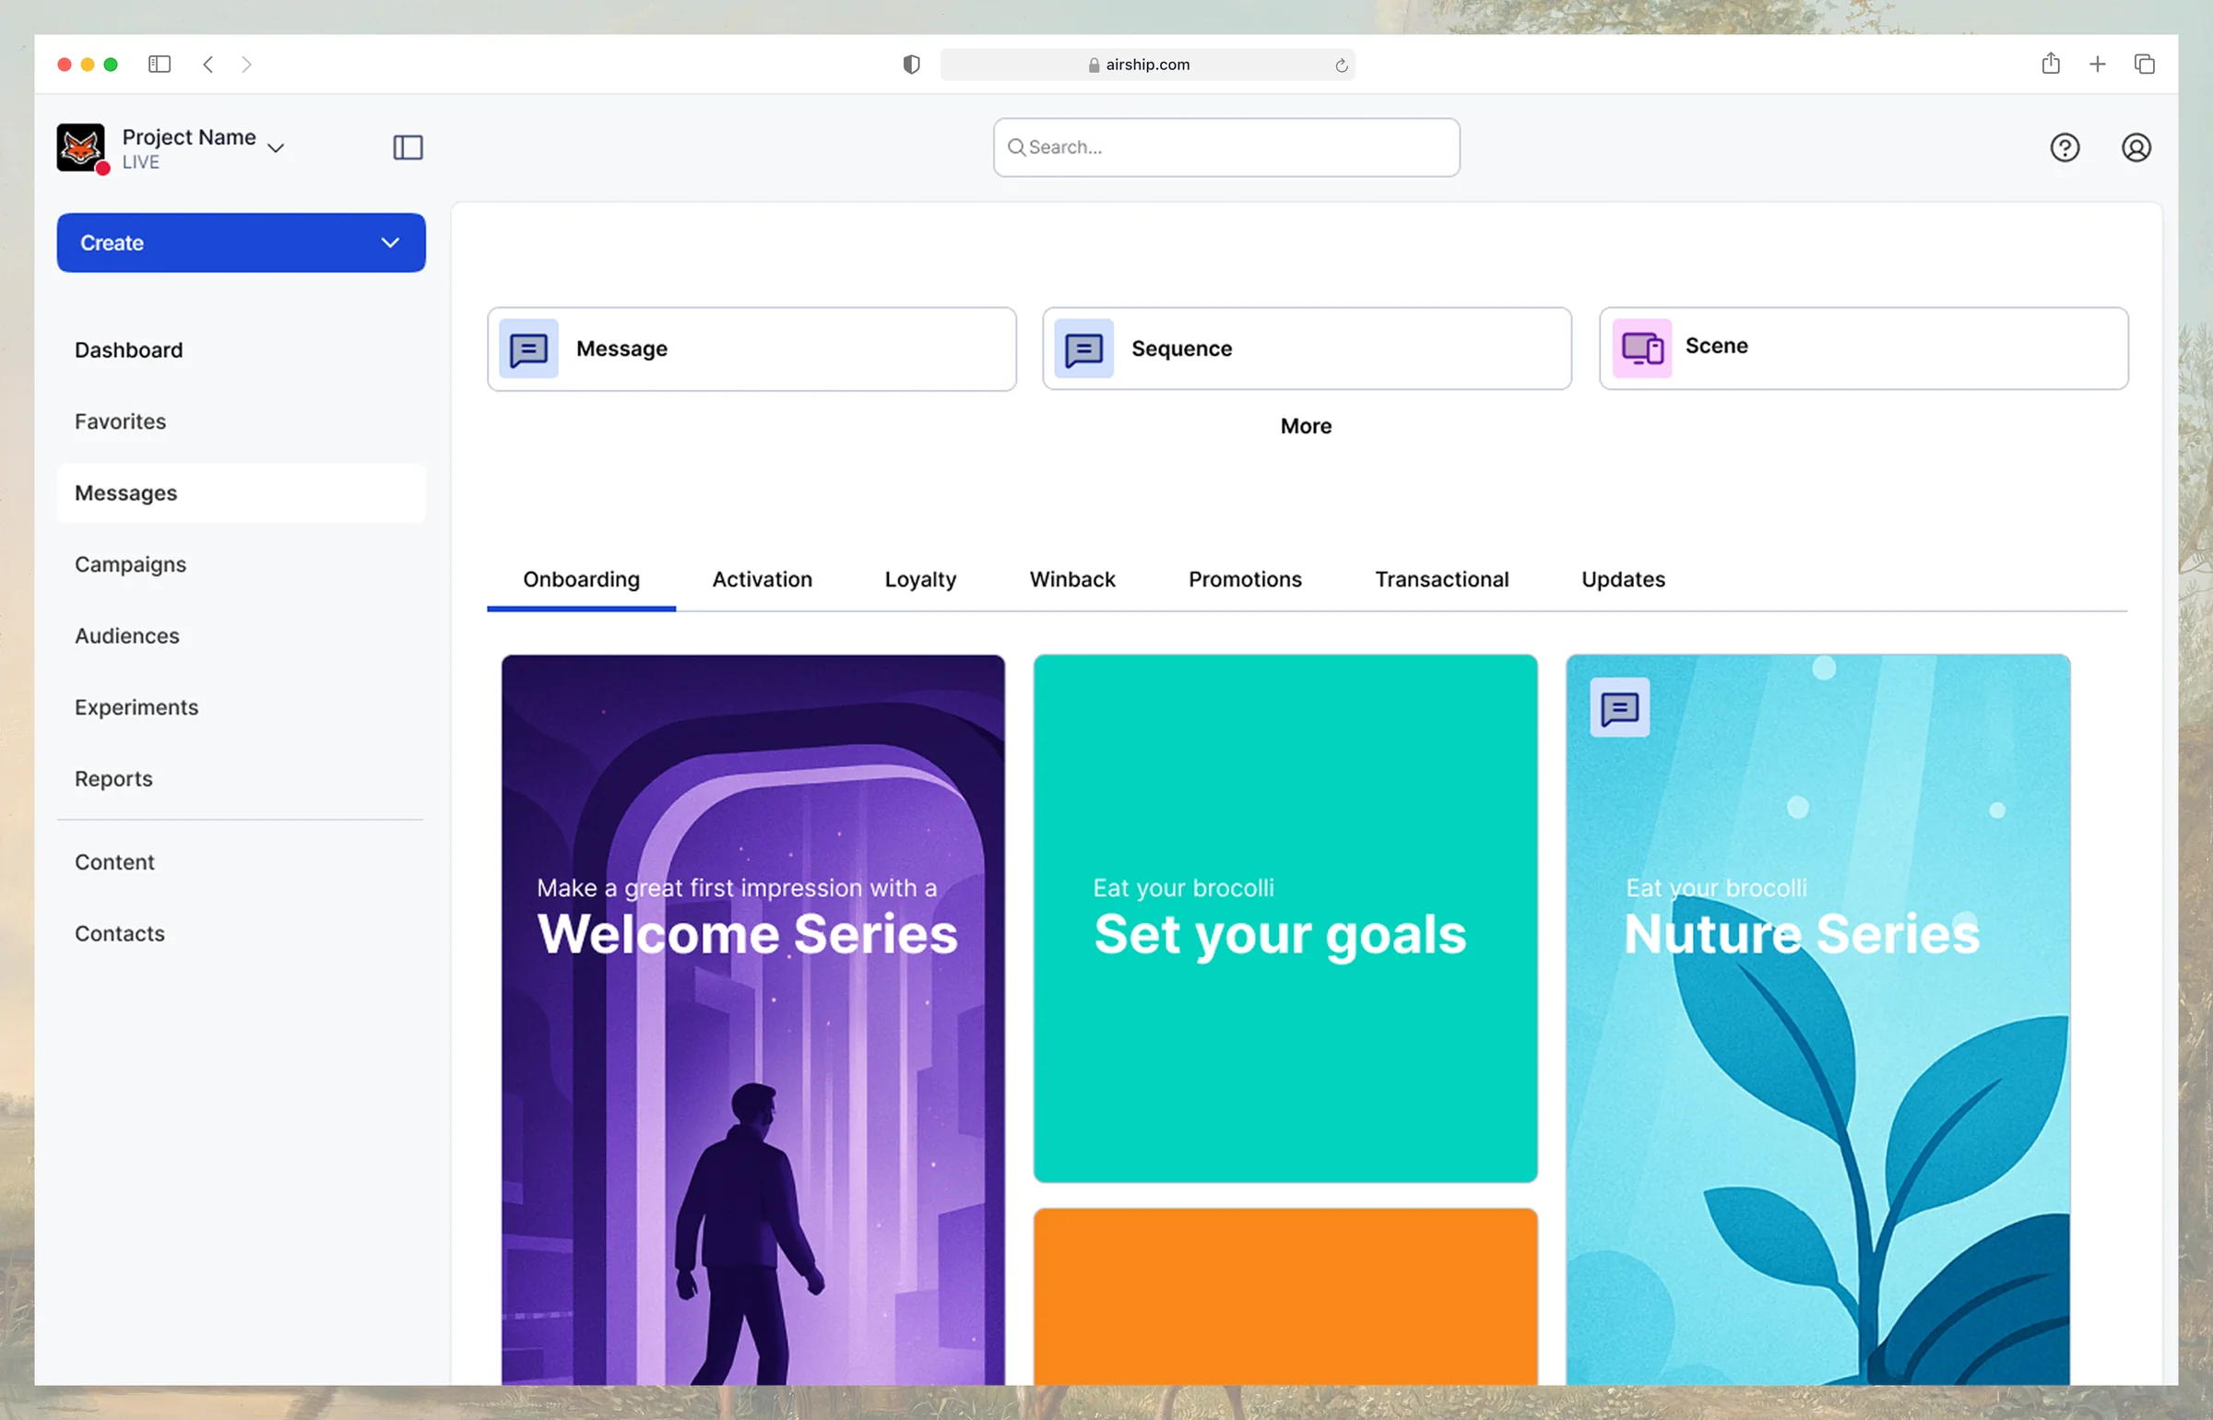This screenshot has height=1420, width=2213.
Task: Expand the Project Name chevron dropdown
Action: point(276,148)
